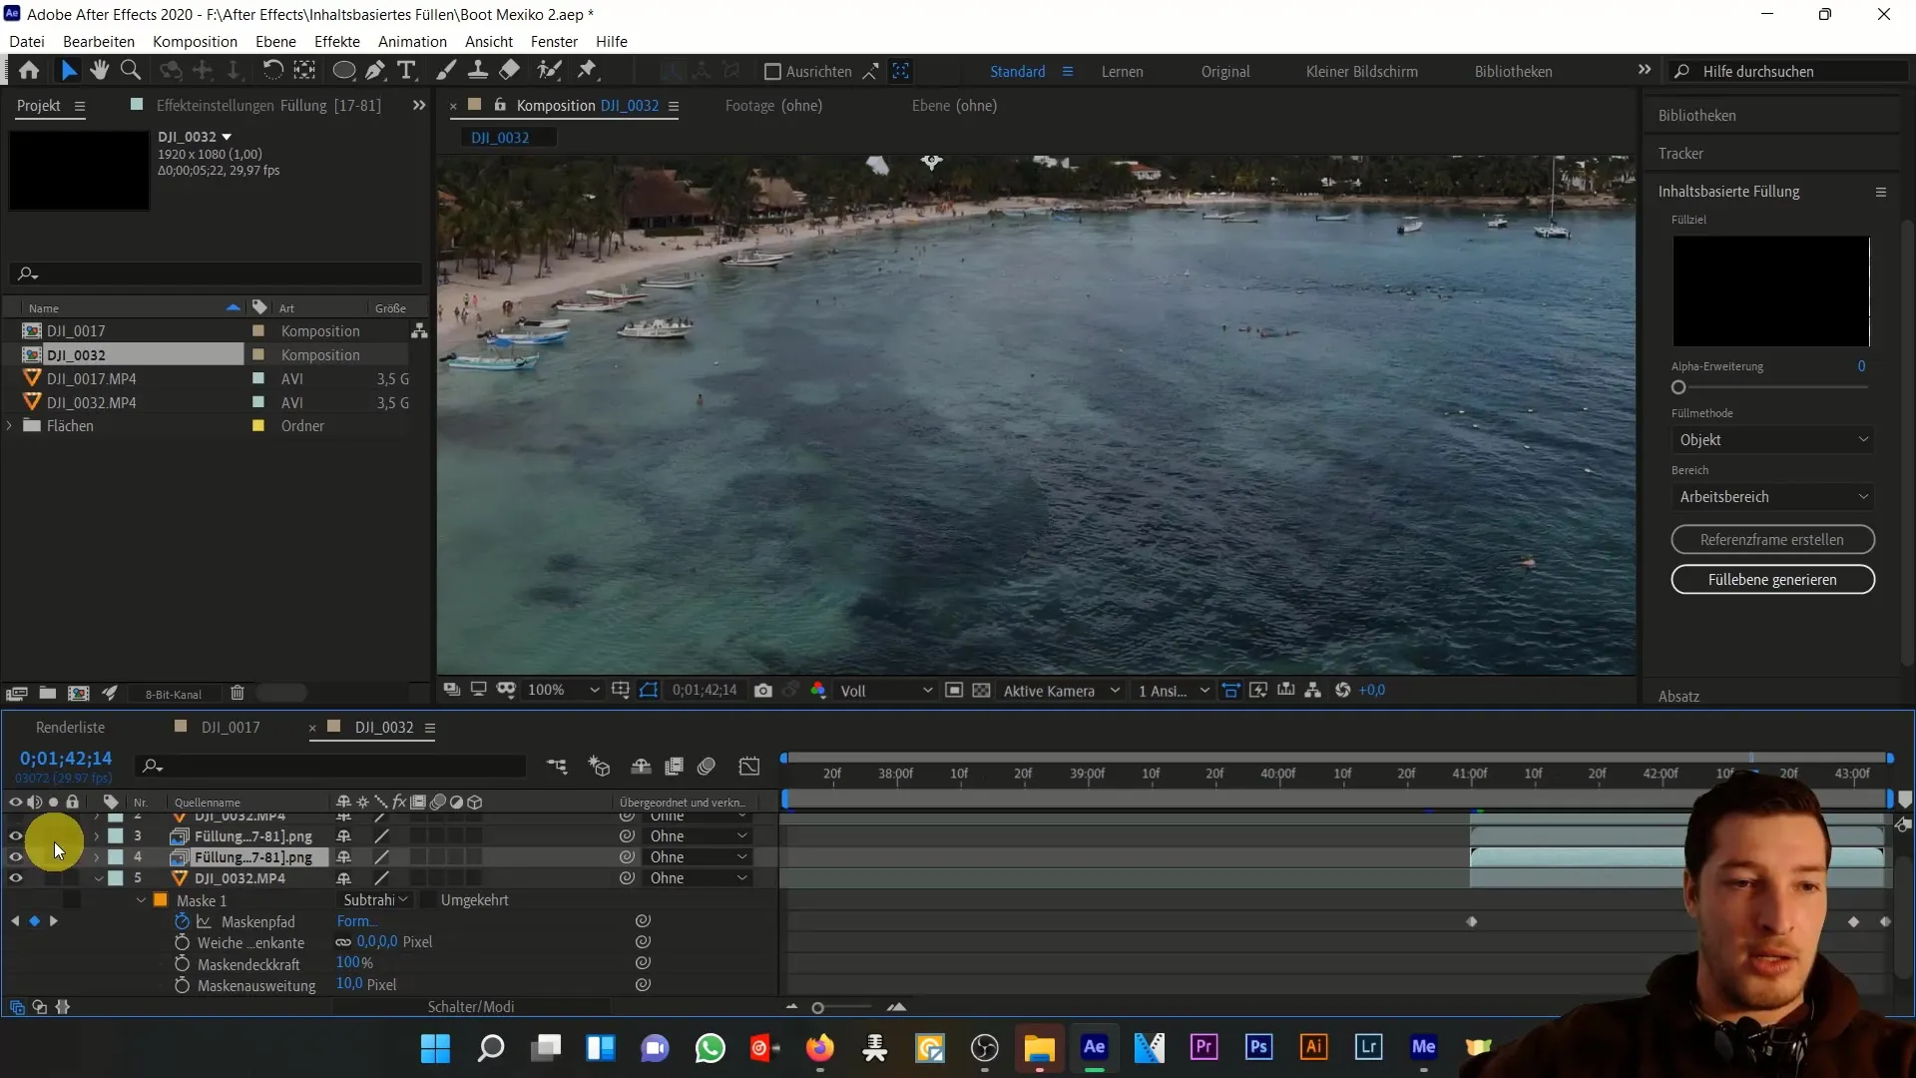Open Photoshop from the Windows taskbar
The height and width of the screenshot is (1078, 1916).
tap(1258, 1047)
